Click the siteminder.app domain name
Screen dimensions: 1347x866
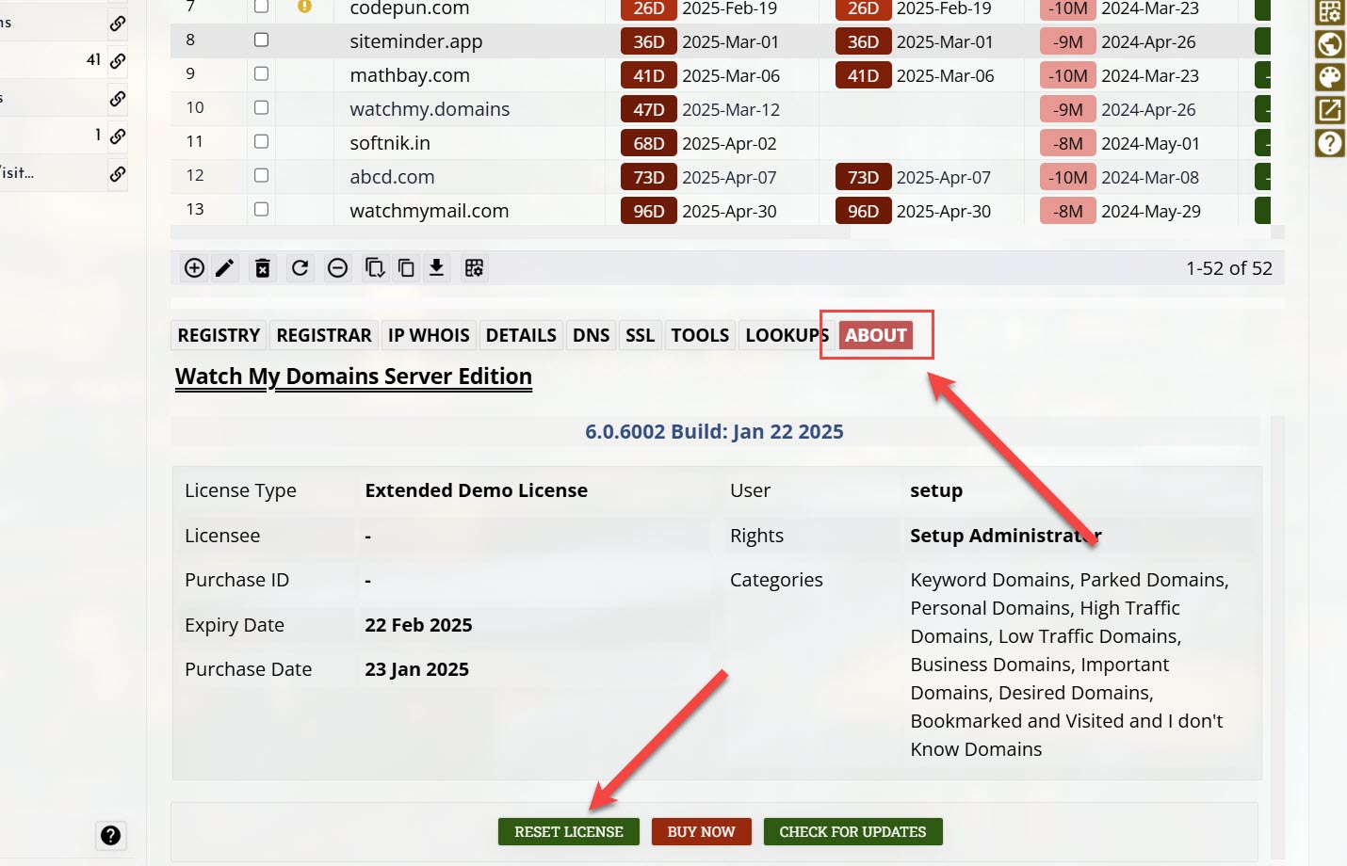coord(415,41)
